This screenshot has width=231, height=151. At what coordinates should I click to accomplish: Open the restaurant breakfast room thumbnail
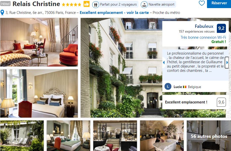[115, 136]
